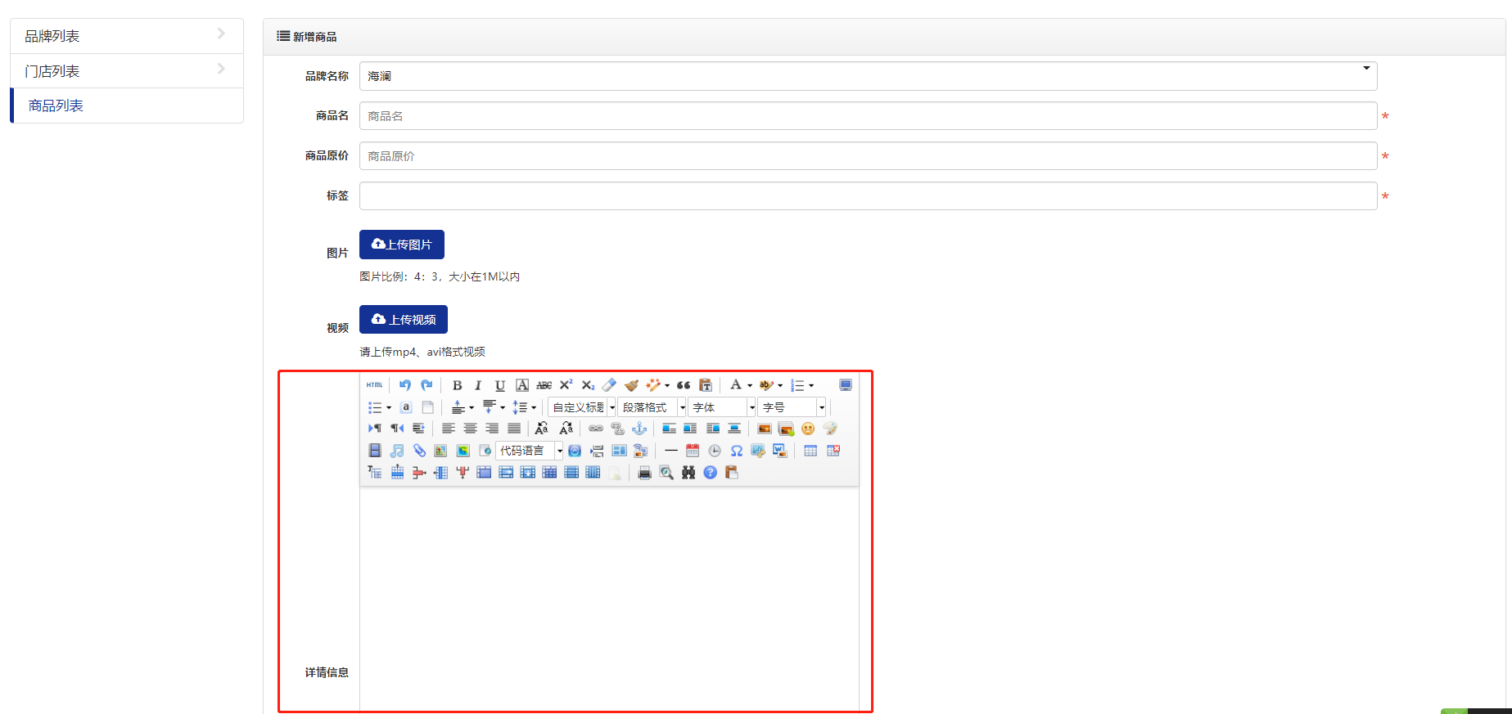Expand the auto typeset options arrow
Screen dimensions: 1512x714
667,385
